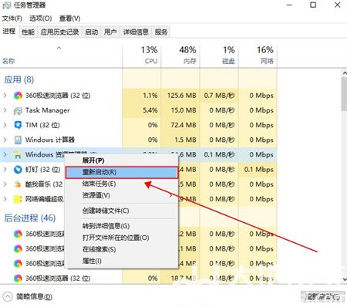Click the scrollbar down arrow
This screenshot has width=347, height=307.
pyautogui.click(x=344, y=279)
